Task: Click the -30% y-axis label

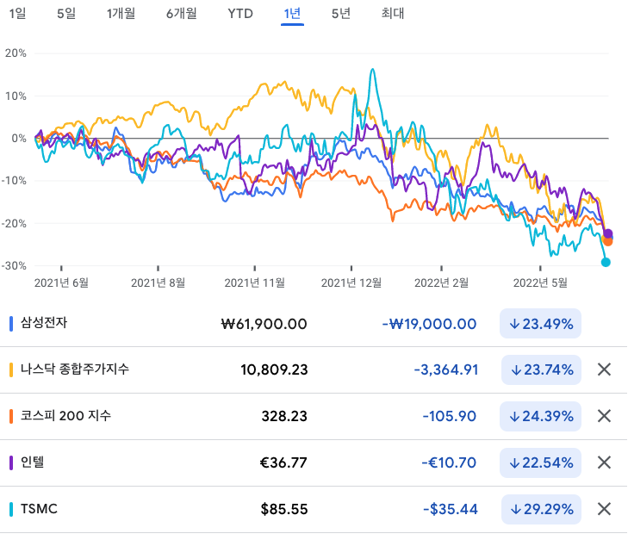Action: [14, 266]
